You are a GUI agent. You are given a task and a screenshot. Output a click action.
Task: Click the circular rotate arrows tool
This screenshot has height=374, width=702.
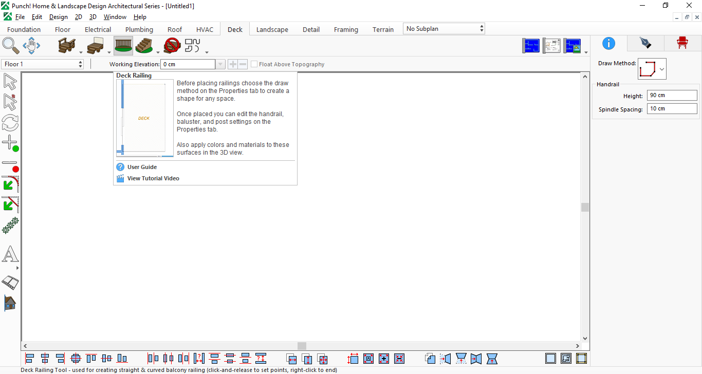[10, 123]
